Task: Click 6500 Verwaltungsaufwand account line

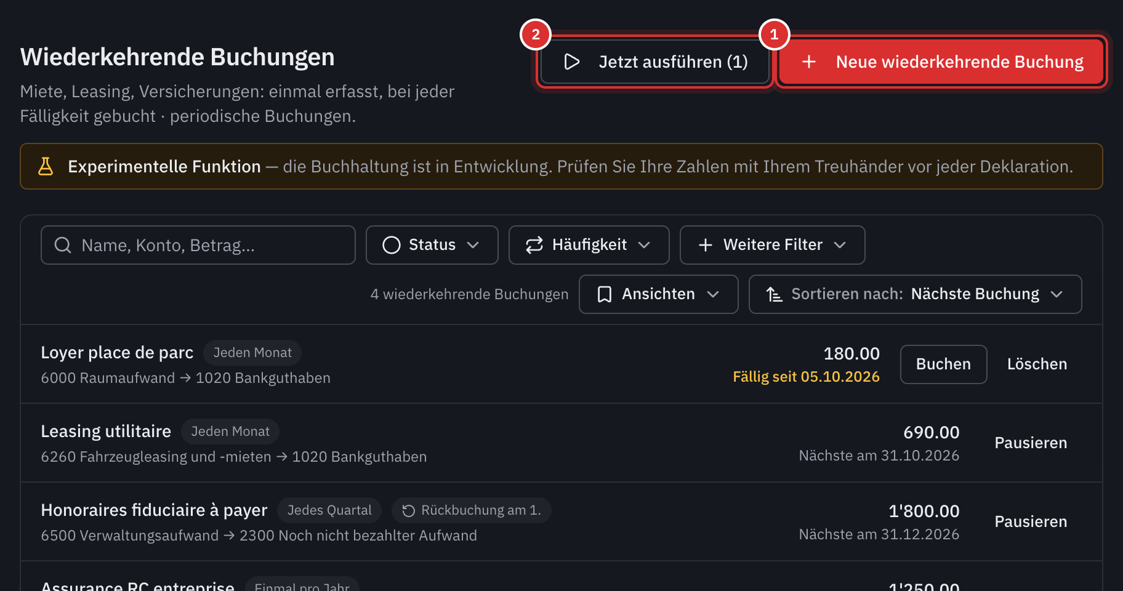Action: [259, 536]
